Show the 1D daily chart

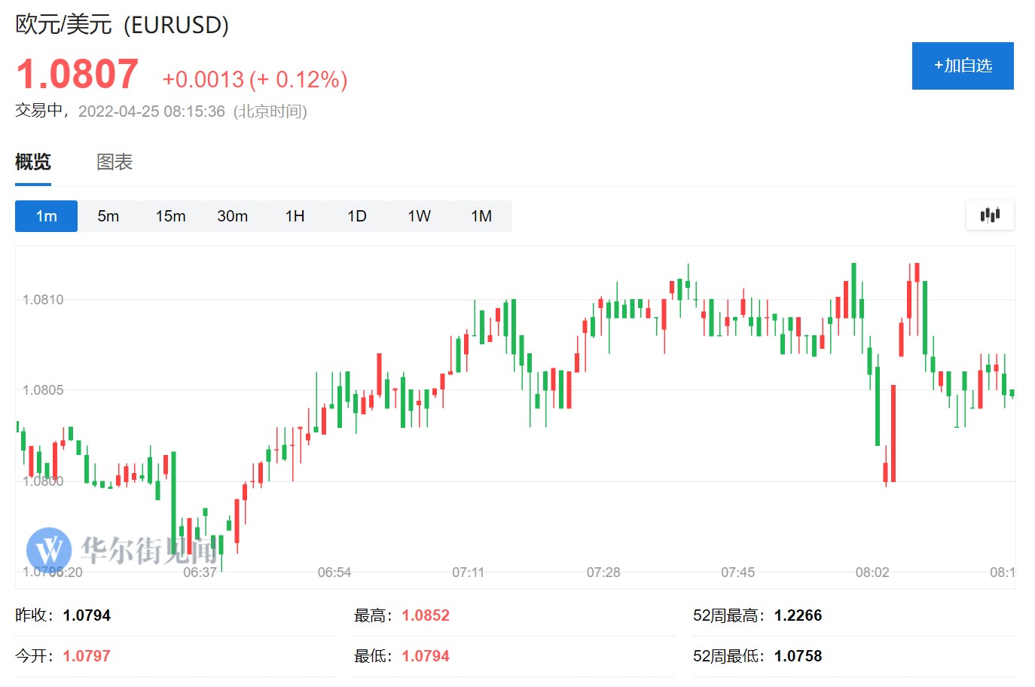(x=357, y=216)
